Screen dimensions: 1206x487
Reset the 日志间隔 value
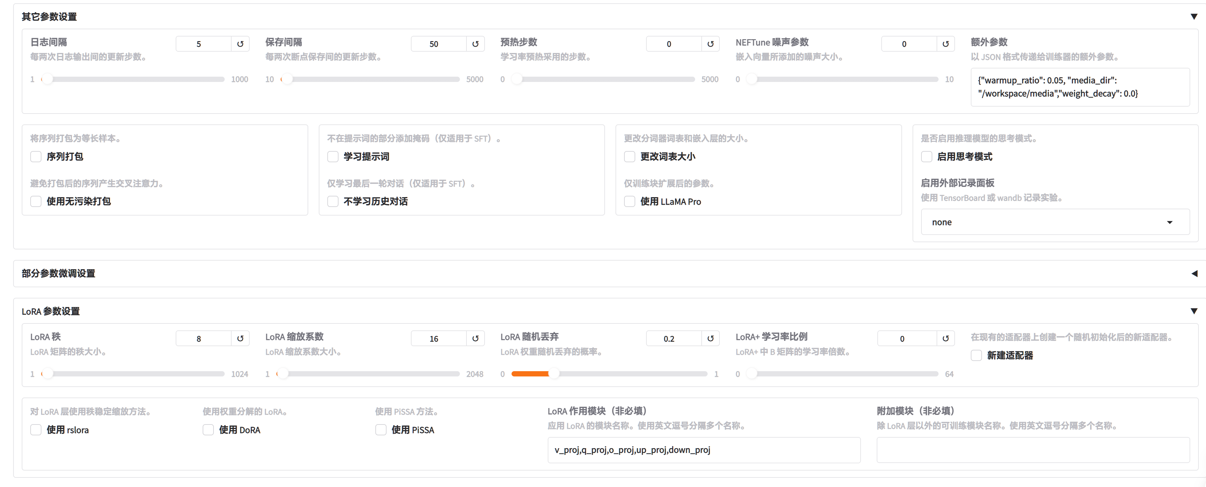pos(240,44)
